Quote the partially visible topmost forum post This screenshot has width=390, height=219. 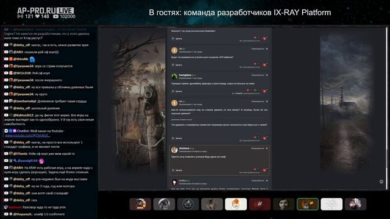pyautogui.click(x=177, y=39)
